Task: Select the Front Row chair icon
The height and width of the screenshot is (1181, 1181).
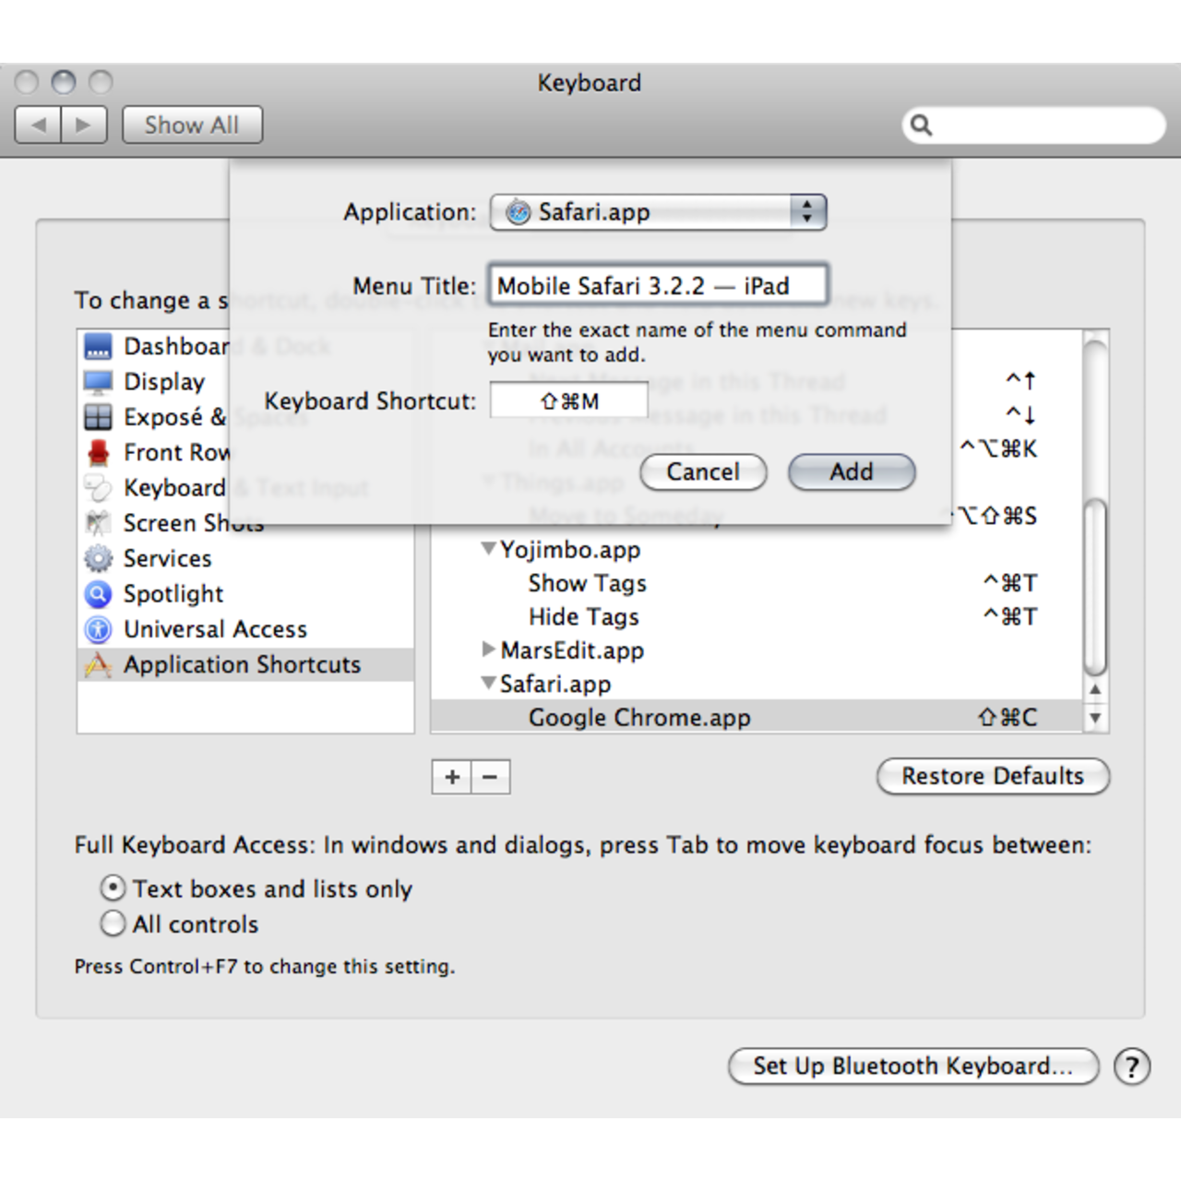Action: 98,453
